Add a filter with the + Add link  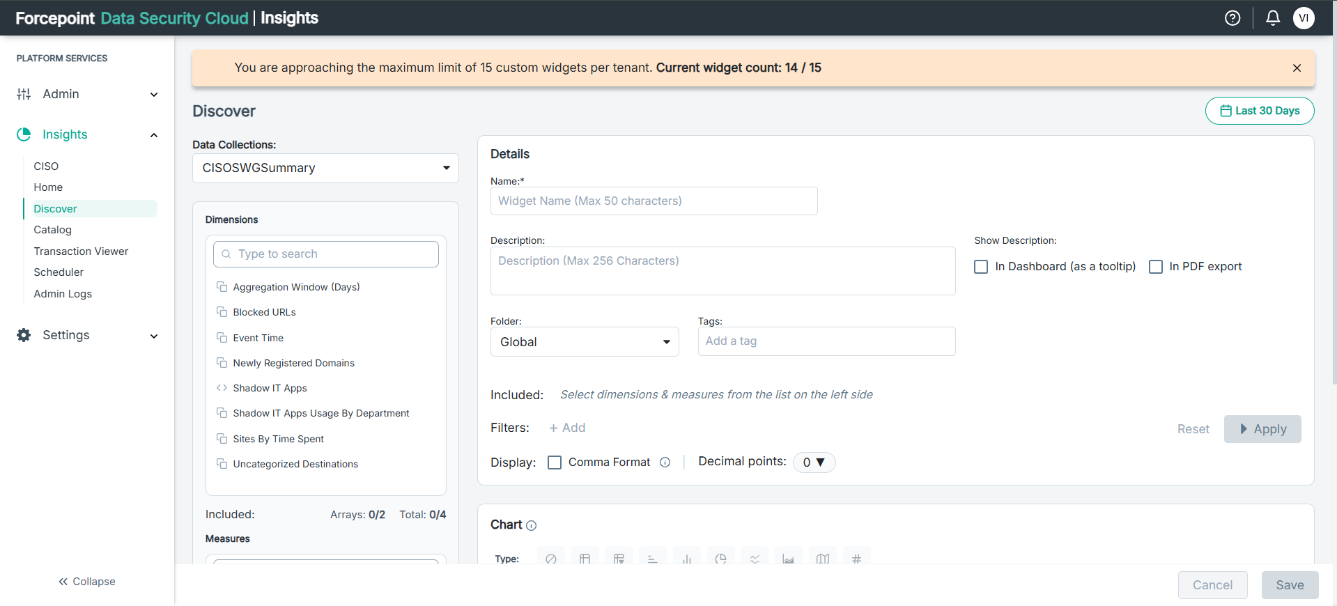[567, 428]
